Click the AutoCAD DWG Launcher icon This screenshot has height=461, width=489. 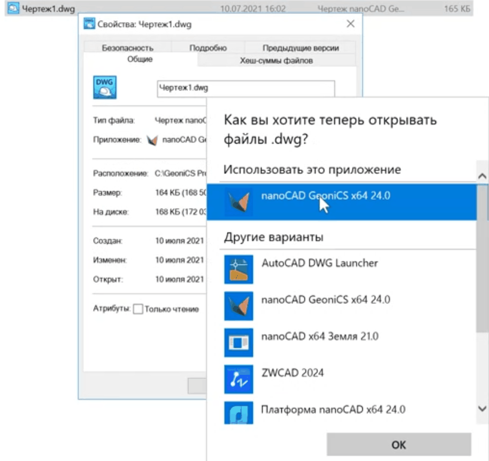(x=238, y=269)
